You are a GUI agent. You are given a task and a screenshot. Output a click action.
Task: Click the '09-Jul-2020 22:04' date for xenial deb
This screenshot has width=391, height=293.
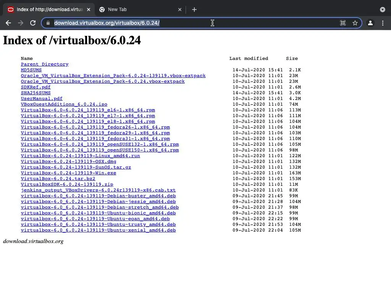258,230
